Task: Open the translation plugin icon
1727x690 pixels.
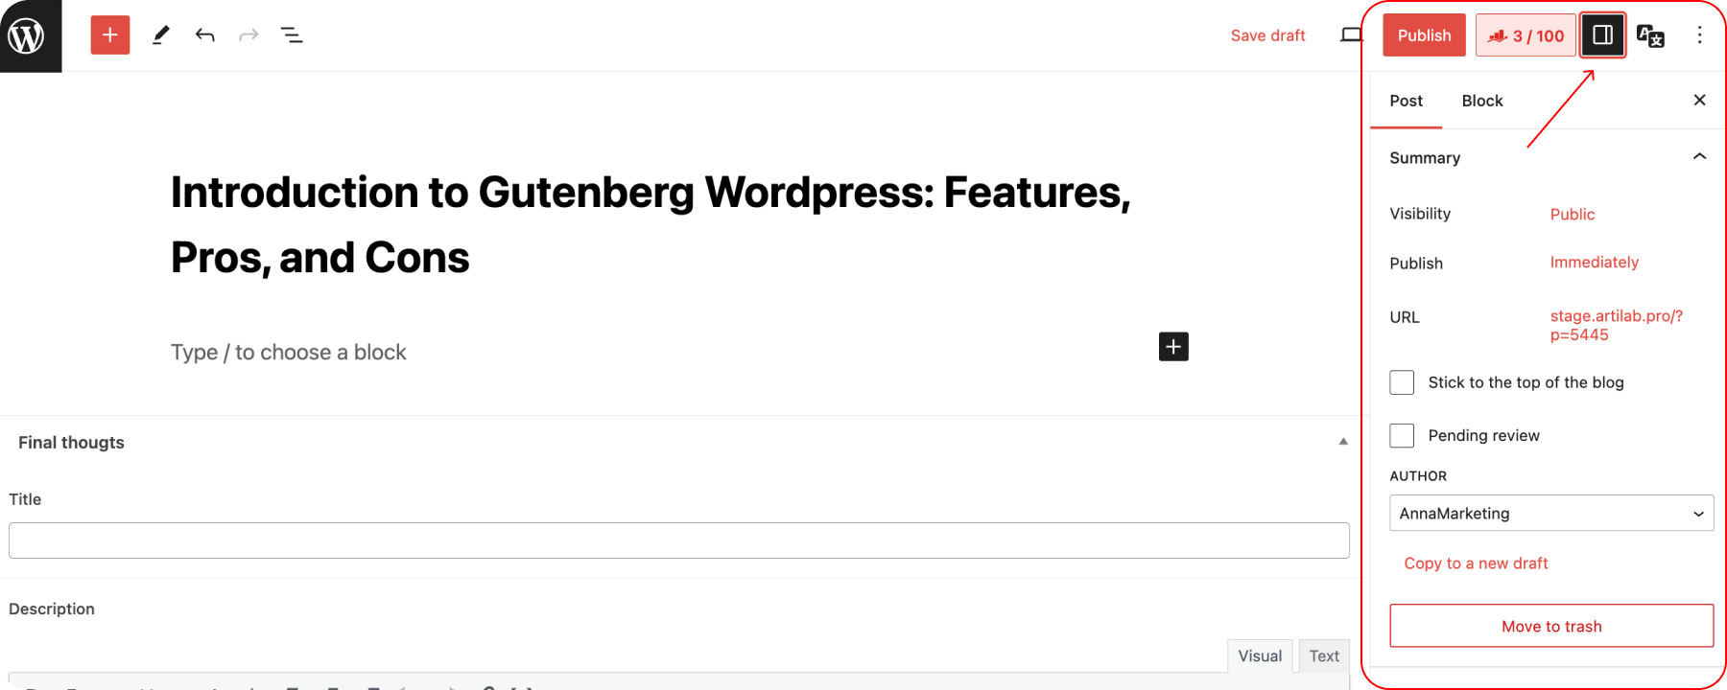Action: point(1650,35)
